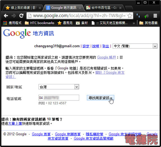Screen dimensions: 161x147
Task: Open the Google 首頁 footer link
Action: [x=41, y=134]
